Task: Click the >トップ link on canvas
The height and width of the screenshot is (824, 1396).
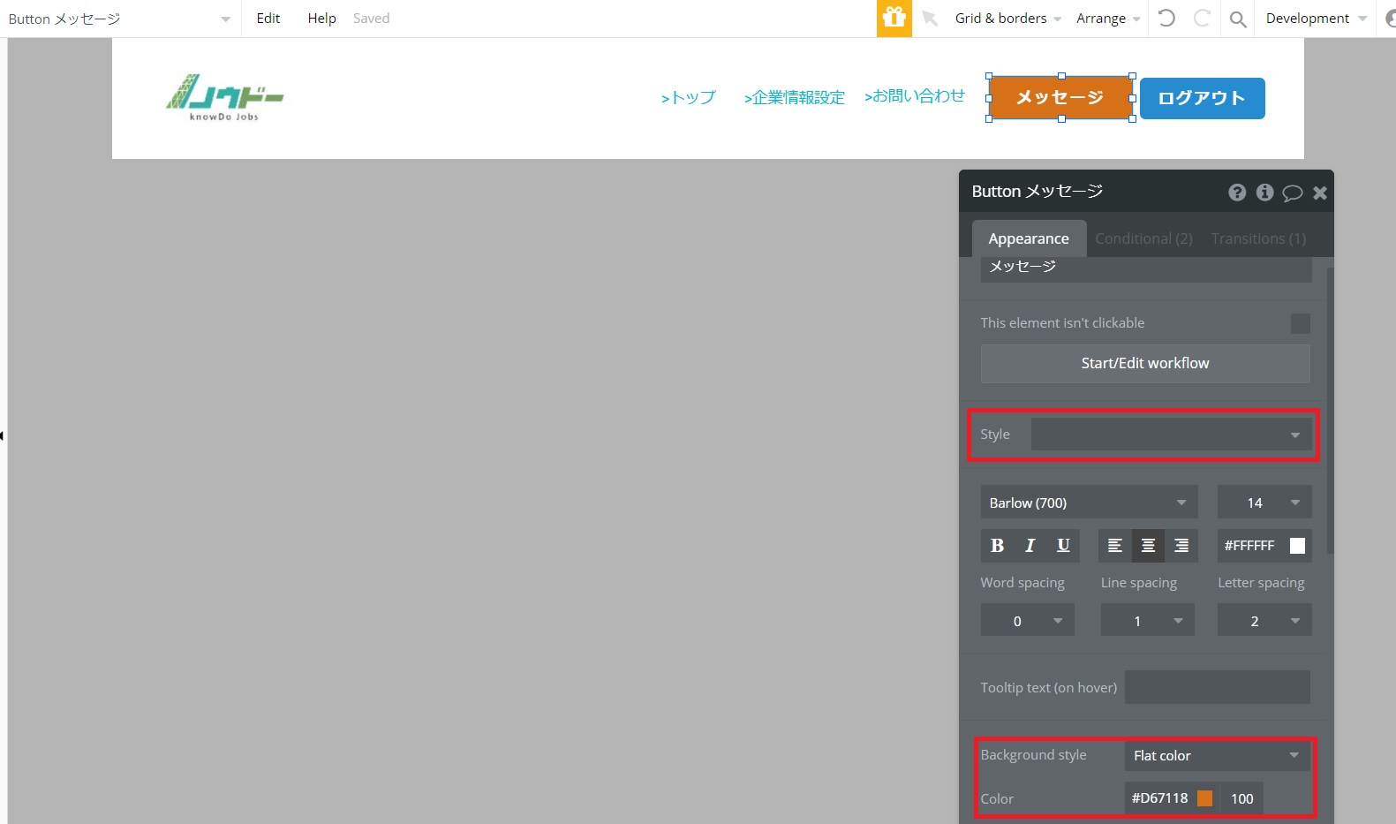Action: tap(688, 98)
